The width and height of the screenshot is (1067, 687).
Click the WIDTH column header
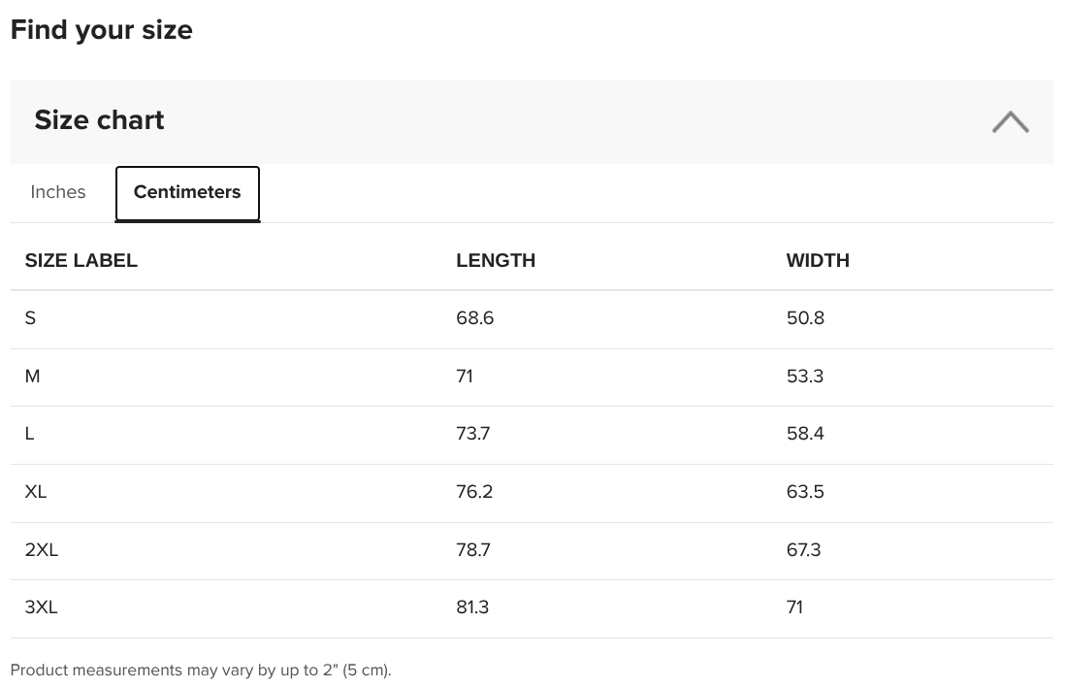tap(818, 260)
